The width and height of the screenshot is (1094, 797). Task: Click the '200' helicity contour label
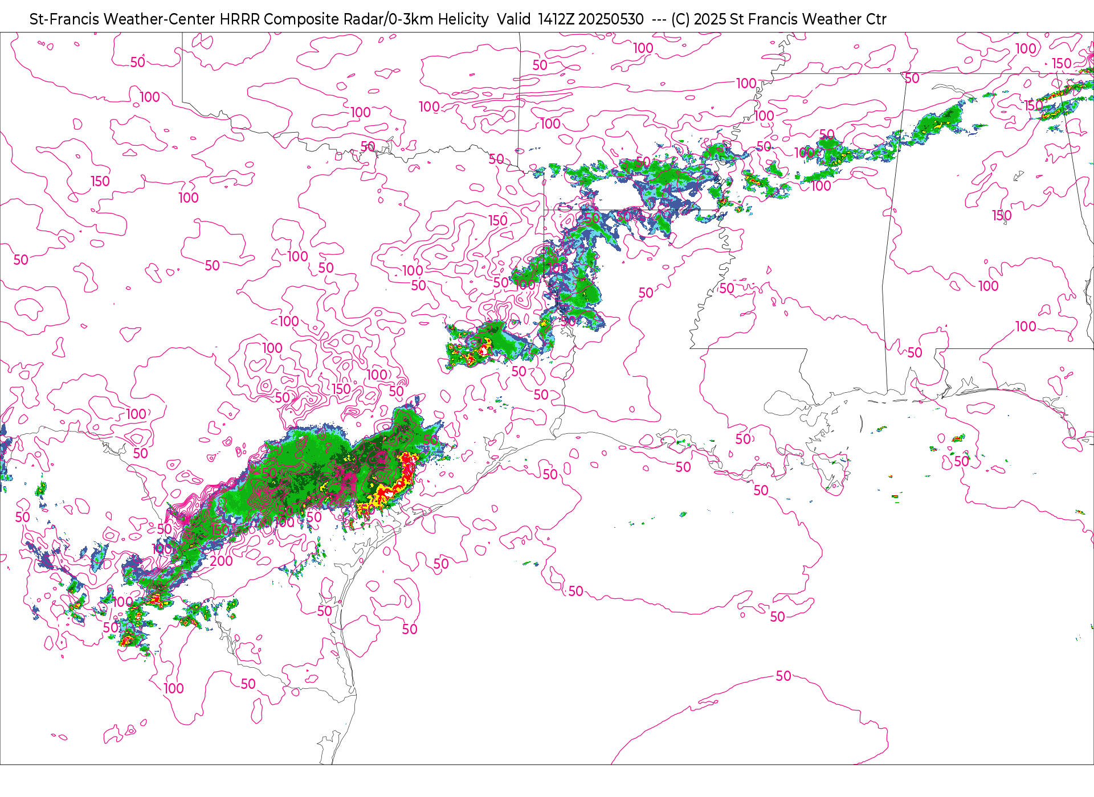[221, 561]
